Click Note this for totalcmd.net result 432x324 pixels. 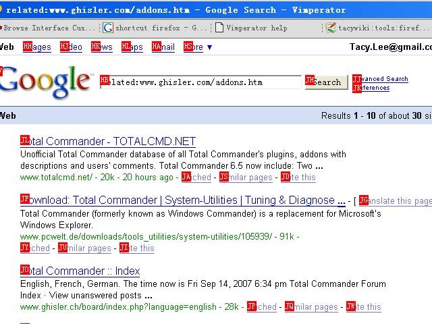[298, 177]
